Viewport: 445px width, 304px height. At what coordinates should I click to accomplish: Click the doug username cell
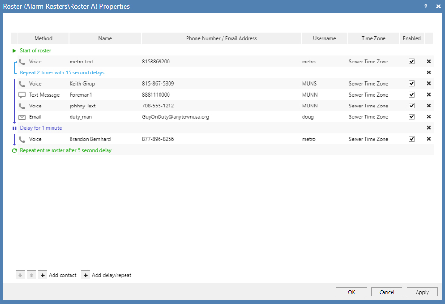(308, 117)
